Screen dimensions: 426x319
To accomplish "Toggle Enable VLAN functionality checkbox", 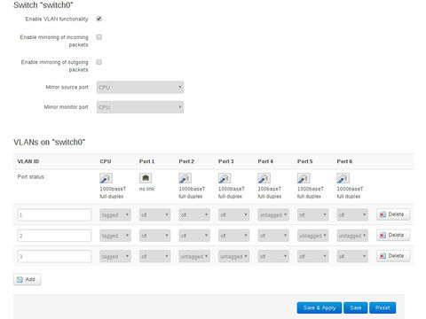I will (x=99, y=19).
